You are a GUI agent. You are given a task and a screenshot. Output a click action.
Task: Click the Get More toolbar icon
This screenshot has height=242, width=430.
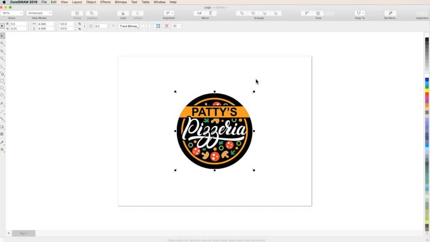pyautogui.click(x=390, y=13)
